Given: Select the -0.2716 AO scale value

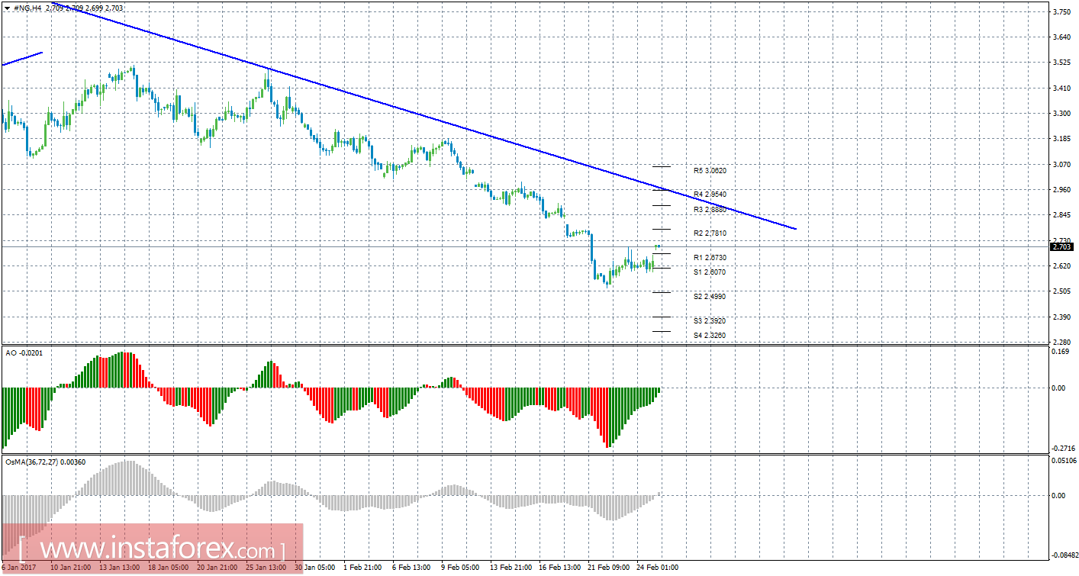Looking at the screenshot, I should [x=1063, y=449].
